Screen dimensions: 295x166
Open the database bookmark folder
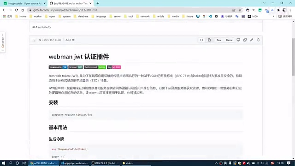click(x=81, y=17)
